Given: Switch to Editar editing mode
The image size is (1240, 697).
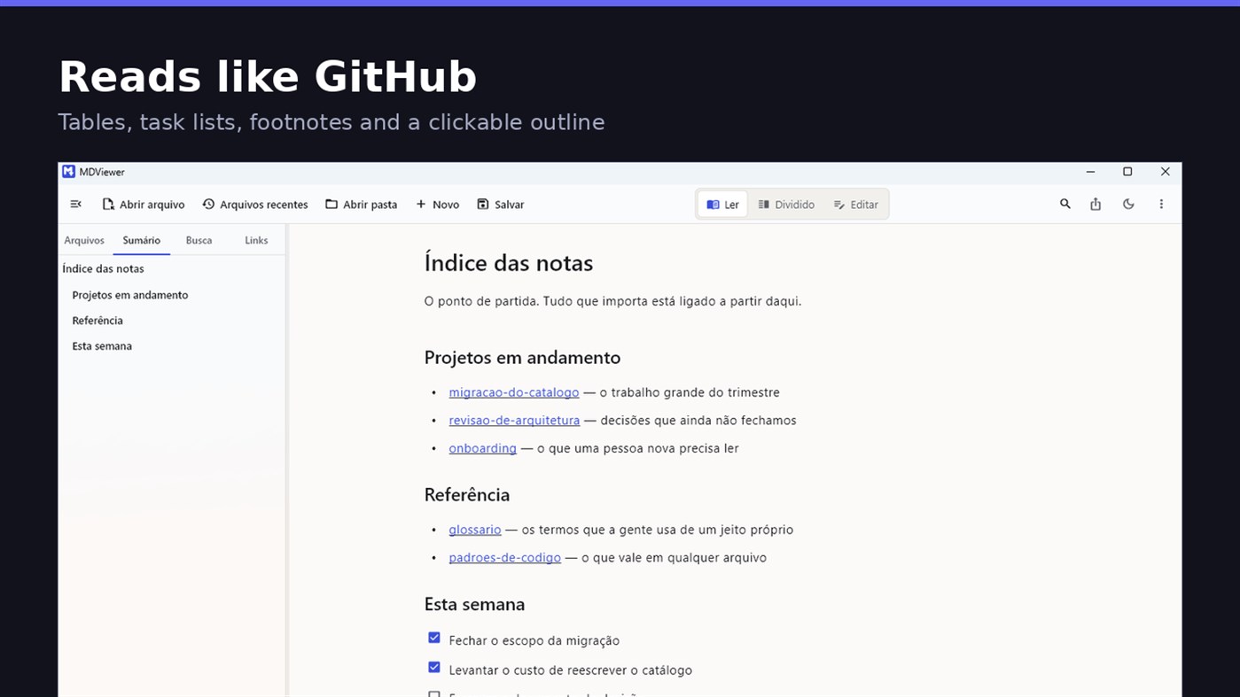Looking at the screenshot, I should pyautogui.click(x=855, y=205).
